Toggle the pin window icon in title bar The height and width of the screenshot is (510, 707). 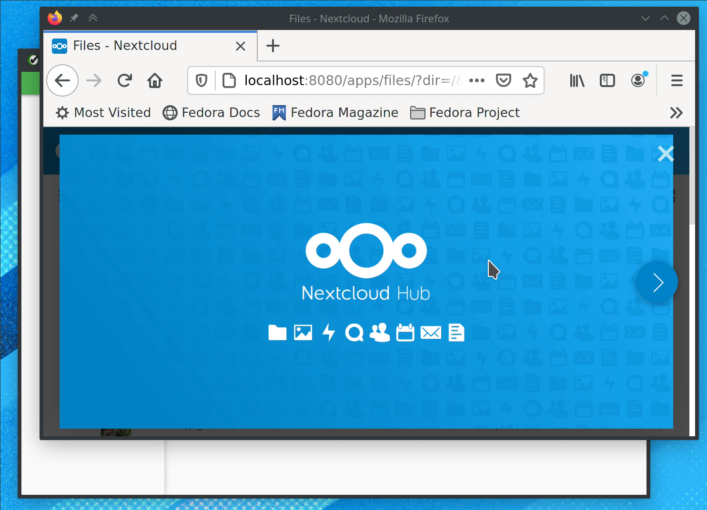[x=74, y=18]
